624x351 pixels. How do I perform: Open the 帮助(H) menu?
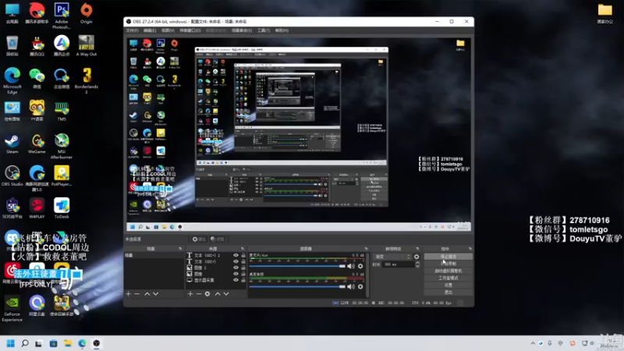(x=282, y=30)
